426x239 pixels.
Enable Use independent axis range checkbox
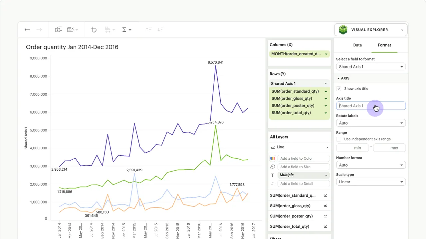[x=338, y=139]
